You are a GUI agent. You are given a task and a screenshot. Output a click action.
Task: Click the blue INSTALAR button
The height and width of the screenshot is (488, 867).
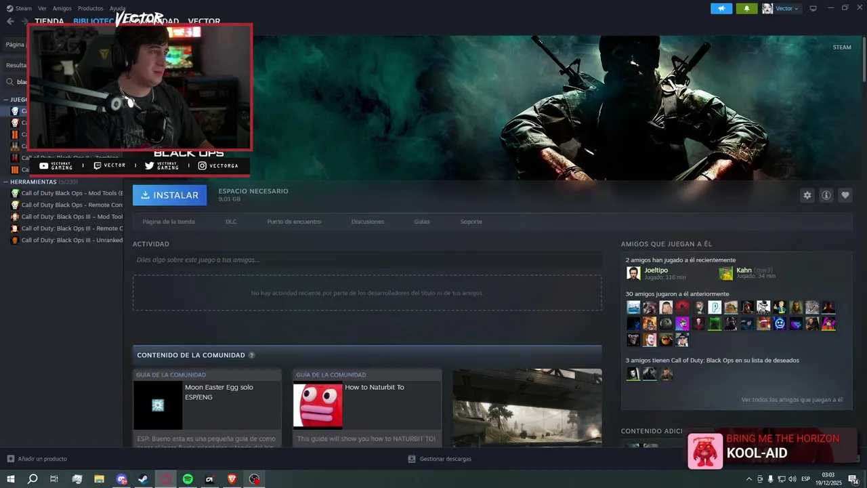click(x=170, y=195)
